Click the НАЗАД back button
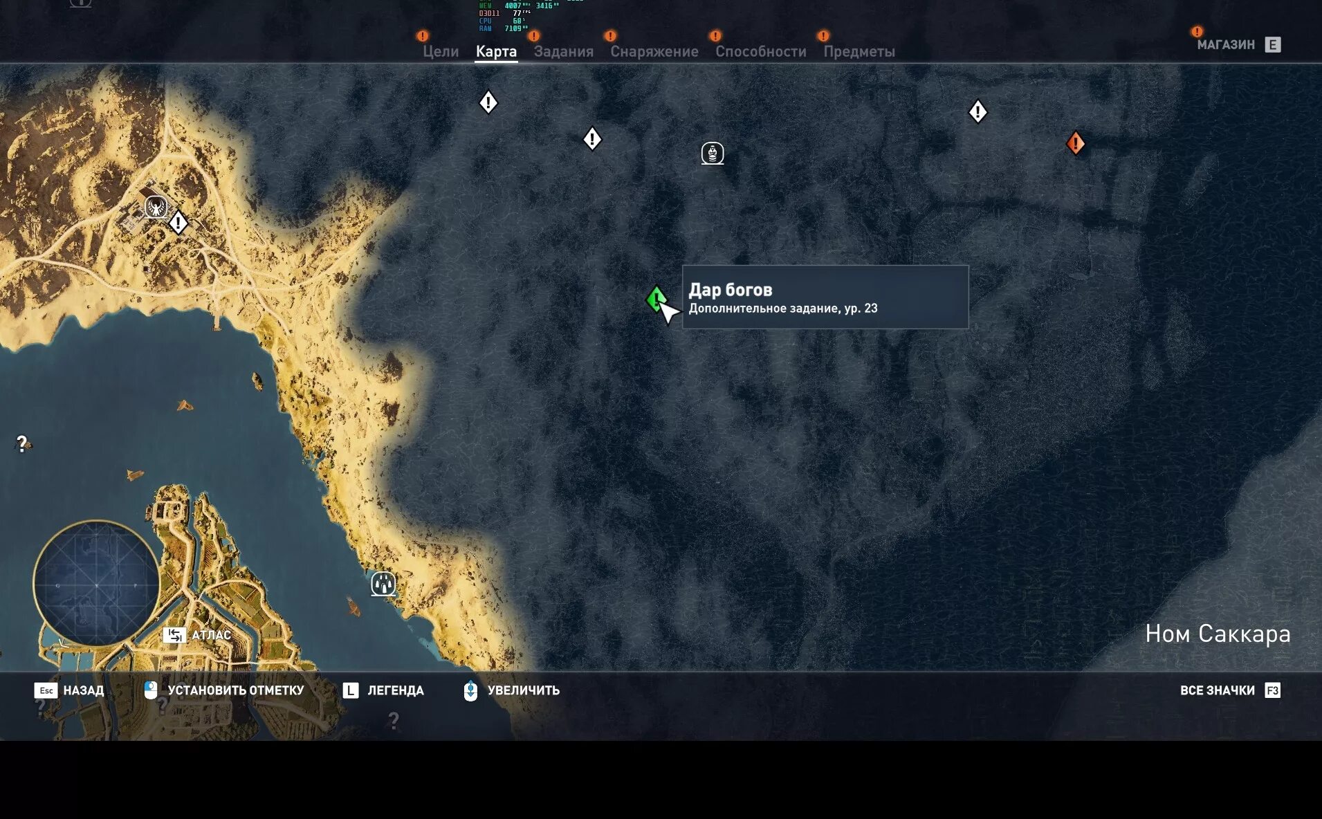The height and width of the screenshot is (819, 1322). [83, 690]
